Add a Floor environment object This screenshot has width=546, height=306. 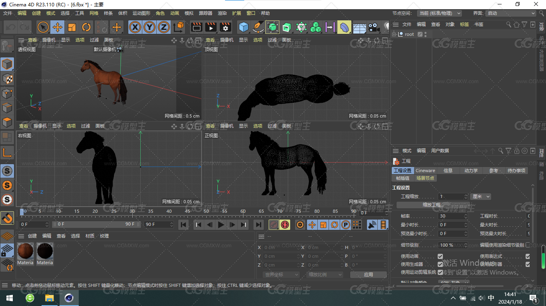[359, 27]
